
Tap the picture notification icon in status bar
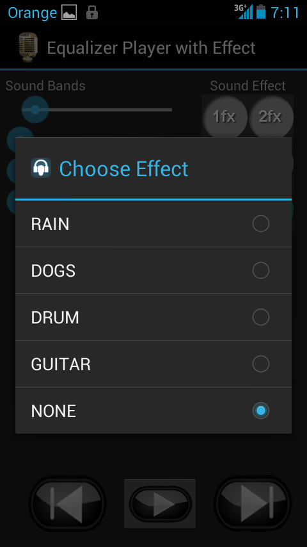(x=69, y=13)
